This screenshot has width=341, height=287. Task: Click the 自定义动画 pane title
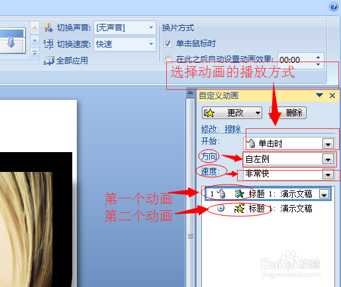pos(219,96)
